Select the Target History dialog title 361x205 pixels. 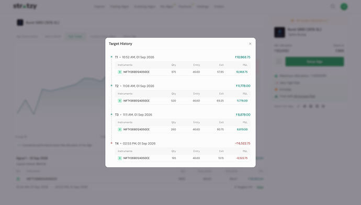[120, 44]
